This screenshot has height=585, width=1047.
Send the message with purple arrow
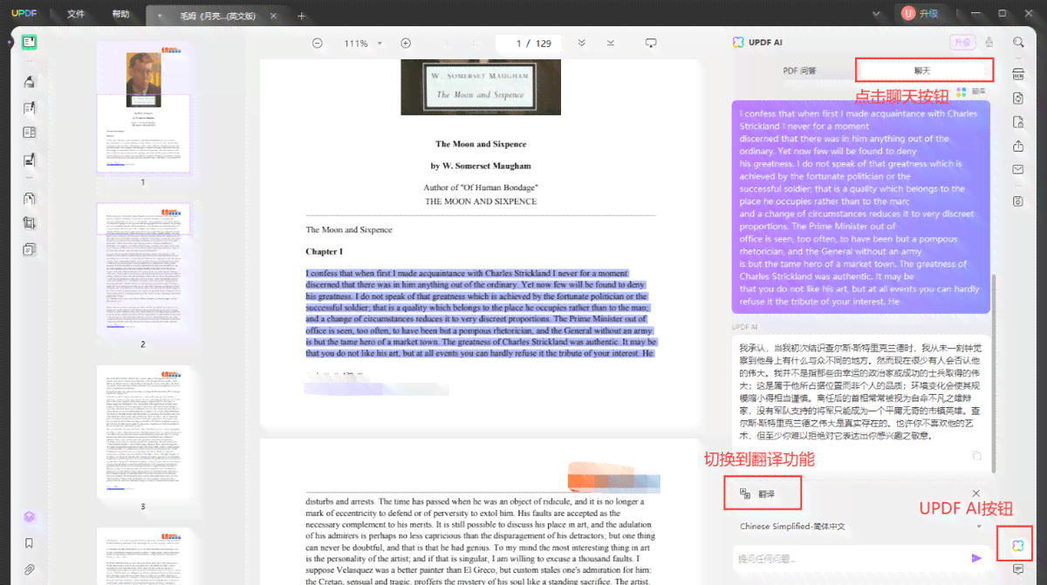click(x=976, y=558)
